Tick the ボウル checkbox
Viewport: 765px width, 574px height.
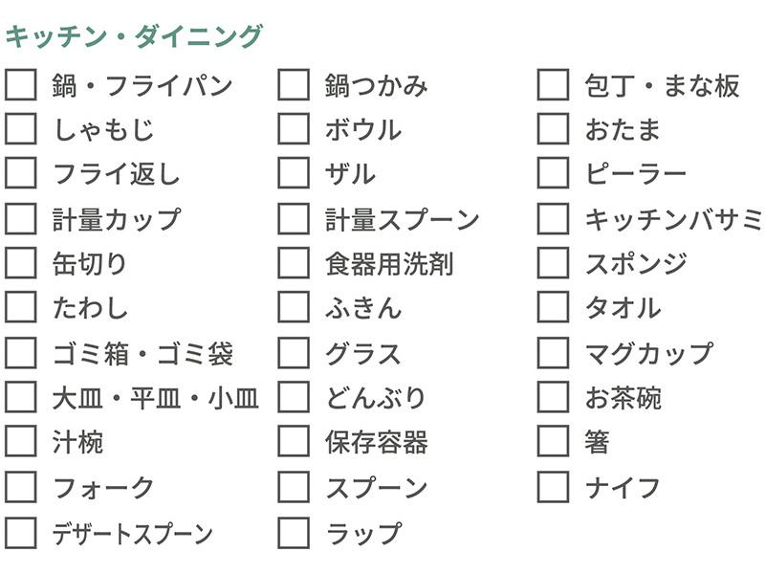(294, 129)
